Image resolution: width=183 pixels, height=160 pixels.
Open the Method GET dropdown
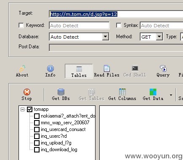(x=159, y=37)
